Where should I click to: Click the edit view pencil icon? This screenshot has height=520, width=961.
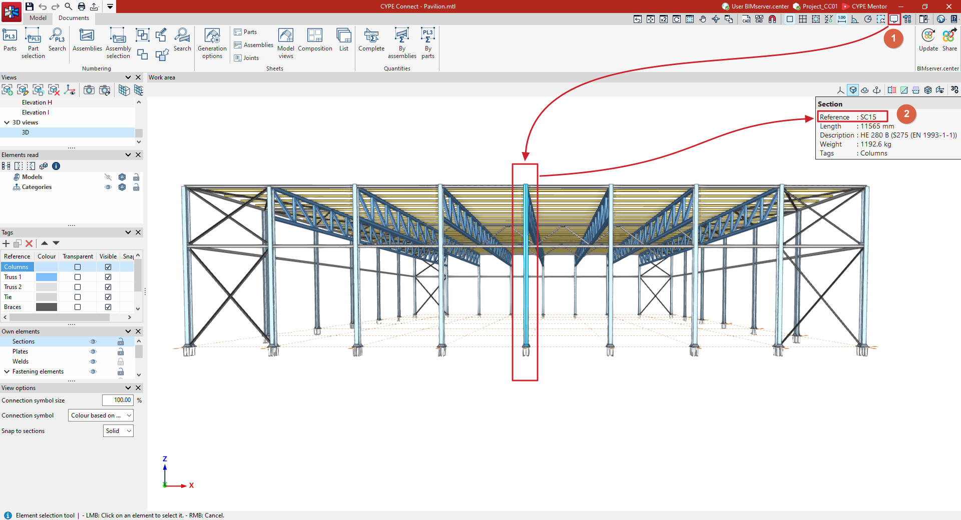click(23, 90)
